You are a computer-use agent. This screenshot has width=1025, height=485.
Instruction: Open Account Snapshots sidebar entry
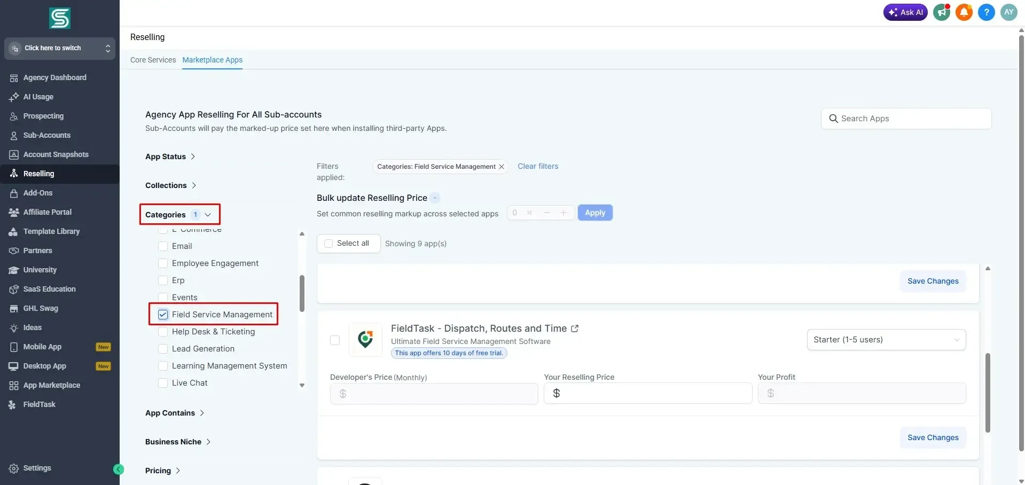point(56,154)
